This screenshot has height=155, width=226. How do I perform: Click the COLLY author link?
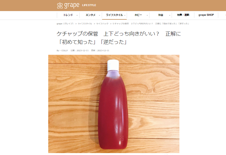pyautogui.click(x=65, y=51)
